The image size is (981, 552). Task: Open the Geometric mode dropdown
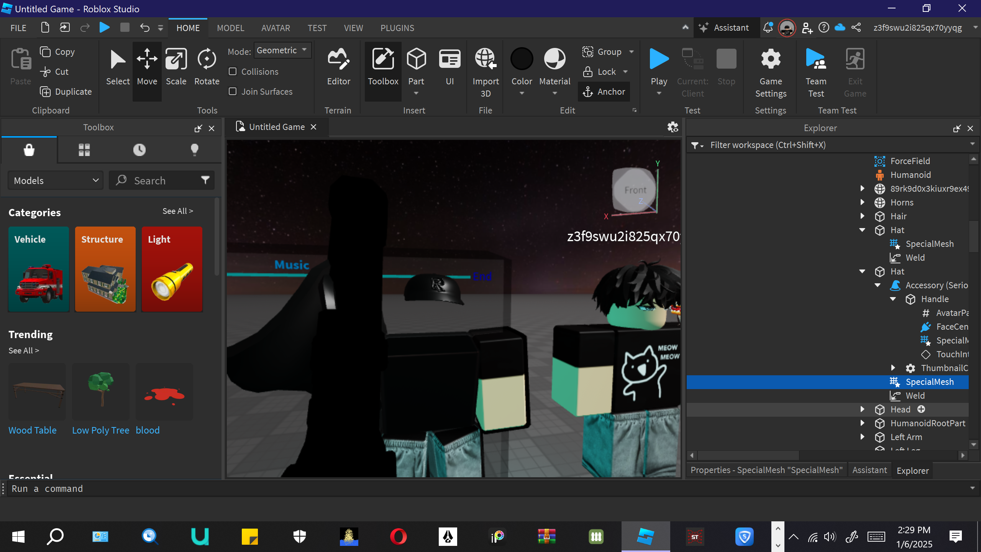pyautogui.click(x=282, y=50)
